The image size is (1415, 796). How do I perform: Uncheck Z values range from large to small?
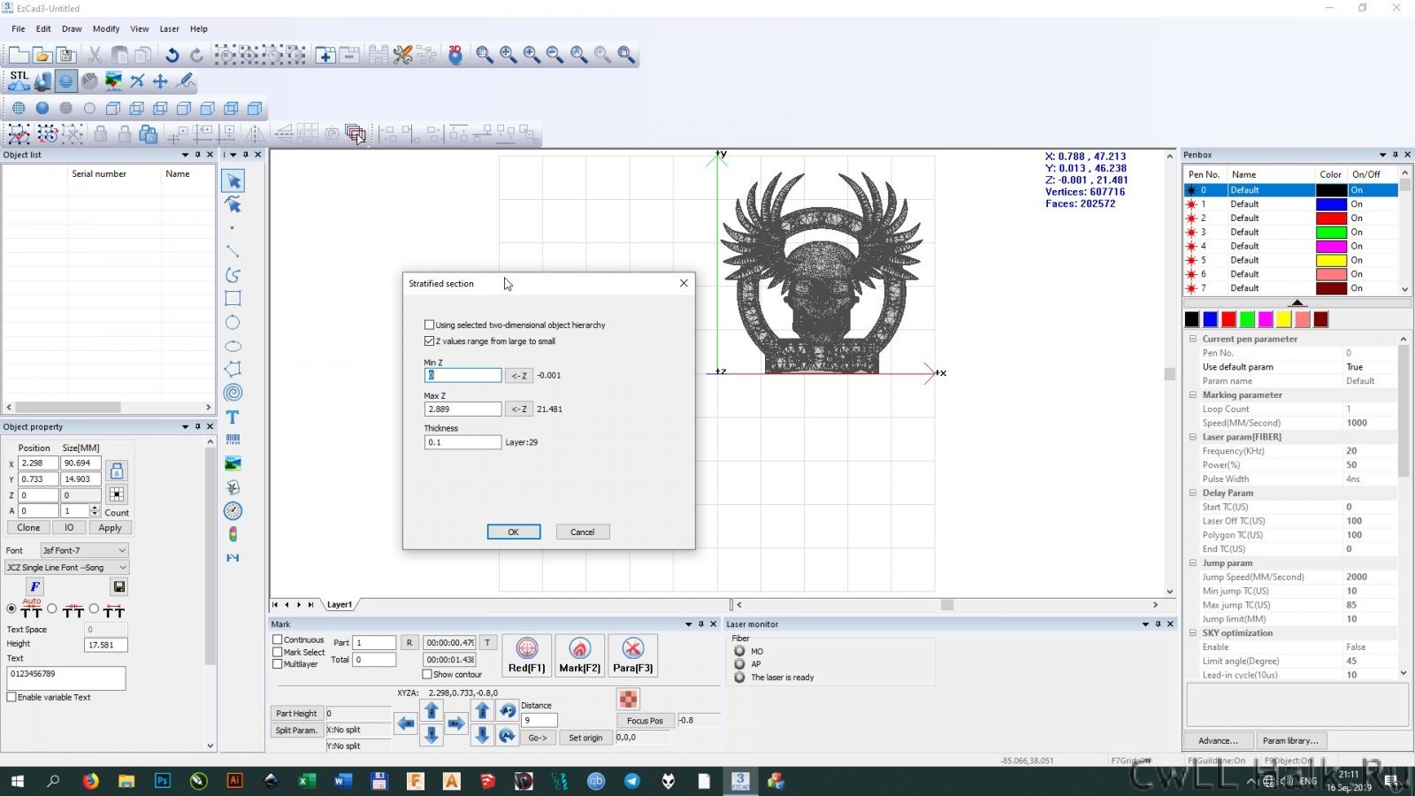pyautogui.click(x=430, y=341)
